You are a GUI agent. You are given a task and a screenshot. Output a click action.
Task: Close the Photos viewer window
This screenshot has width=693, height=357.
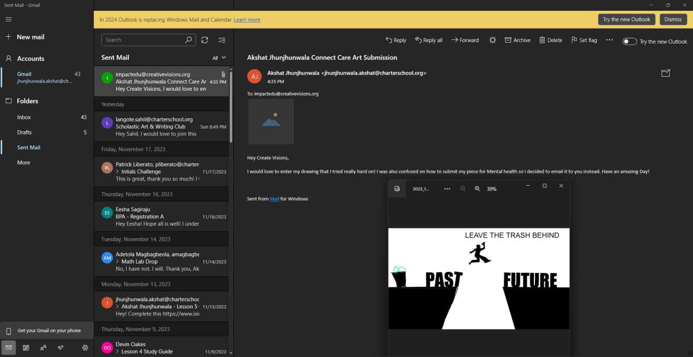(x=561, y=186)
